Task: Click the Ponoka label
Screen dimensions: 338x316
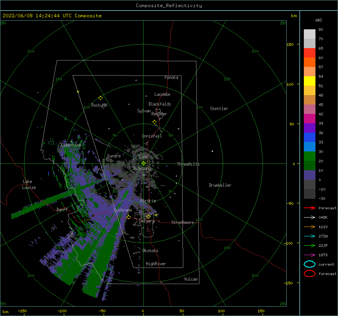Action: click(x=171, y=77)
